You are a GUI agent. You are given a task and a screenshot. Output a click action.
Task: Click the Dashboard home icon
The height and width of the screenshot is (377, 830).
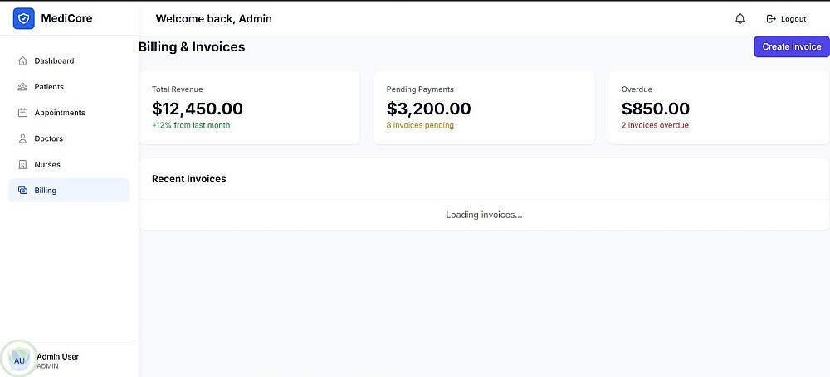pos(22,61)
